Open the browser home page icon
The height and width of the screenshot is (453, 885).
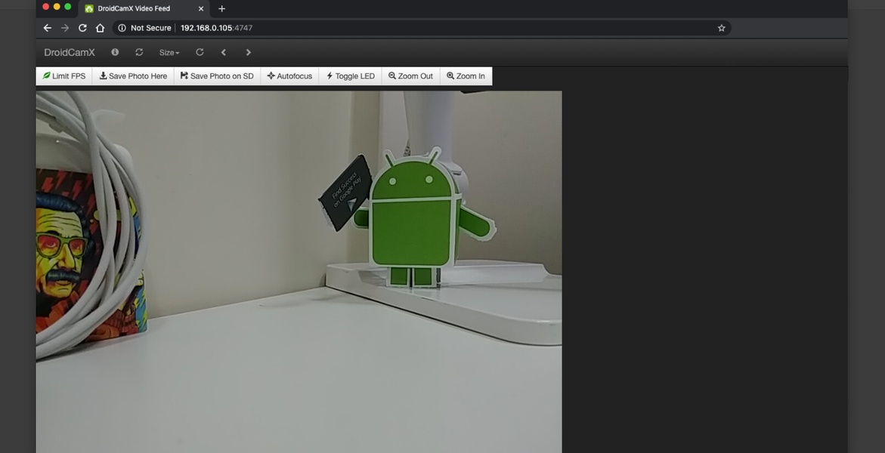pyautogui.click(x=100, y=28)
